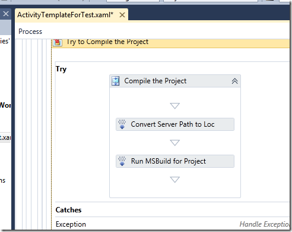Click the Catches section label
The image size is (292, 232).
click(68, 210)
